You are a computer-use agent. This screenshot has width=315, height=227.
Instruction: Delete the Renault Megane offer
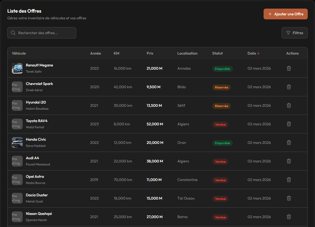(289, 68)
